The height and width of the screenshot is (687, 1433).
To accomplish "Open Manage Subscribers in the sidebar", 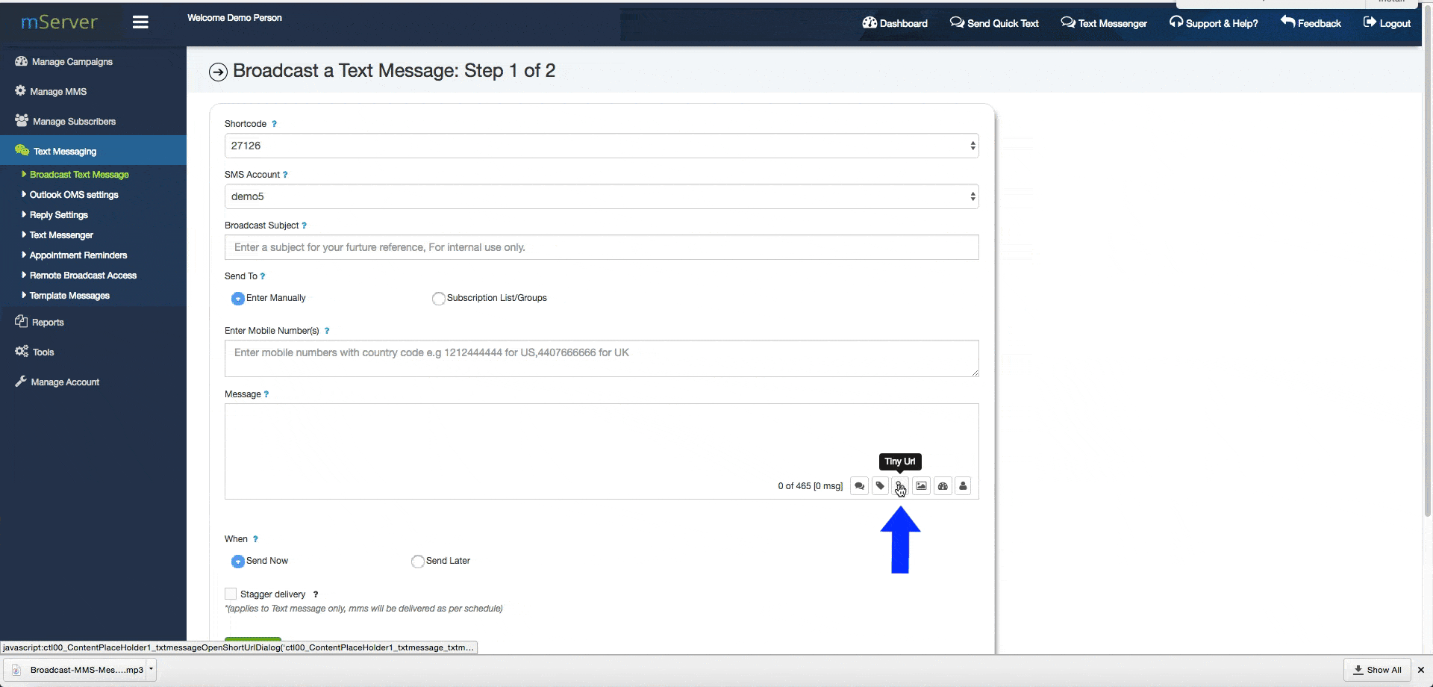I will [74, 121].
